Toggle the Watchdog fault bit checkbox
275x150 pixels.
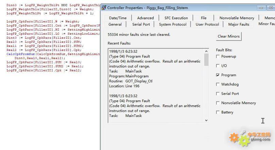[218, 84]
